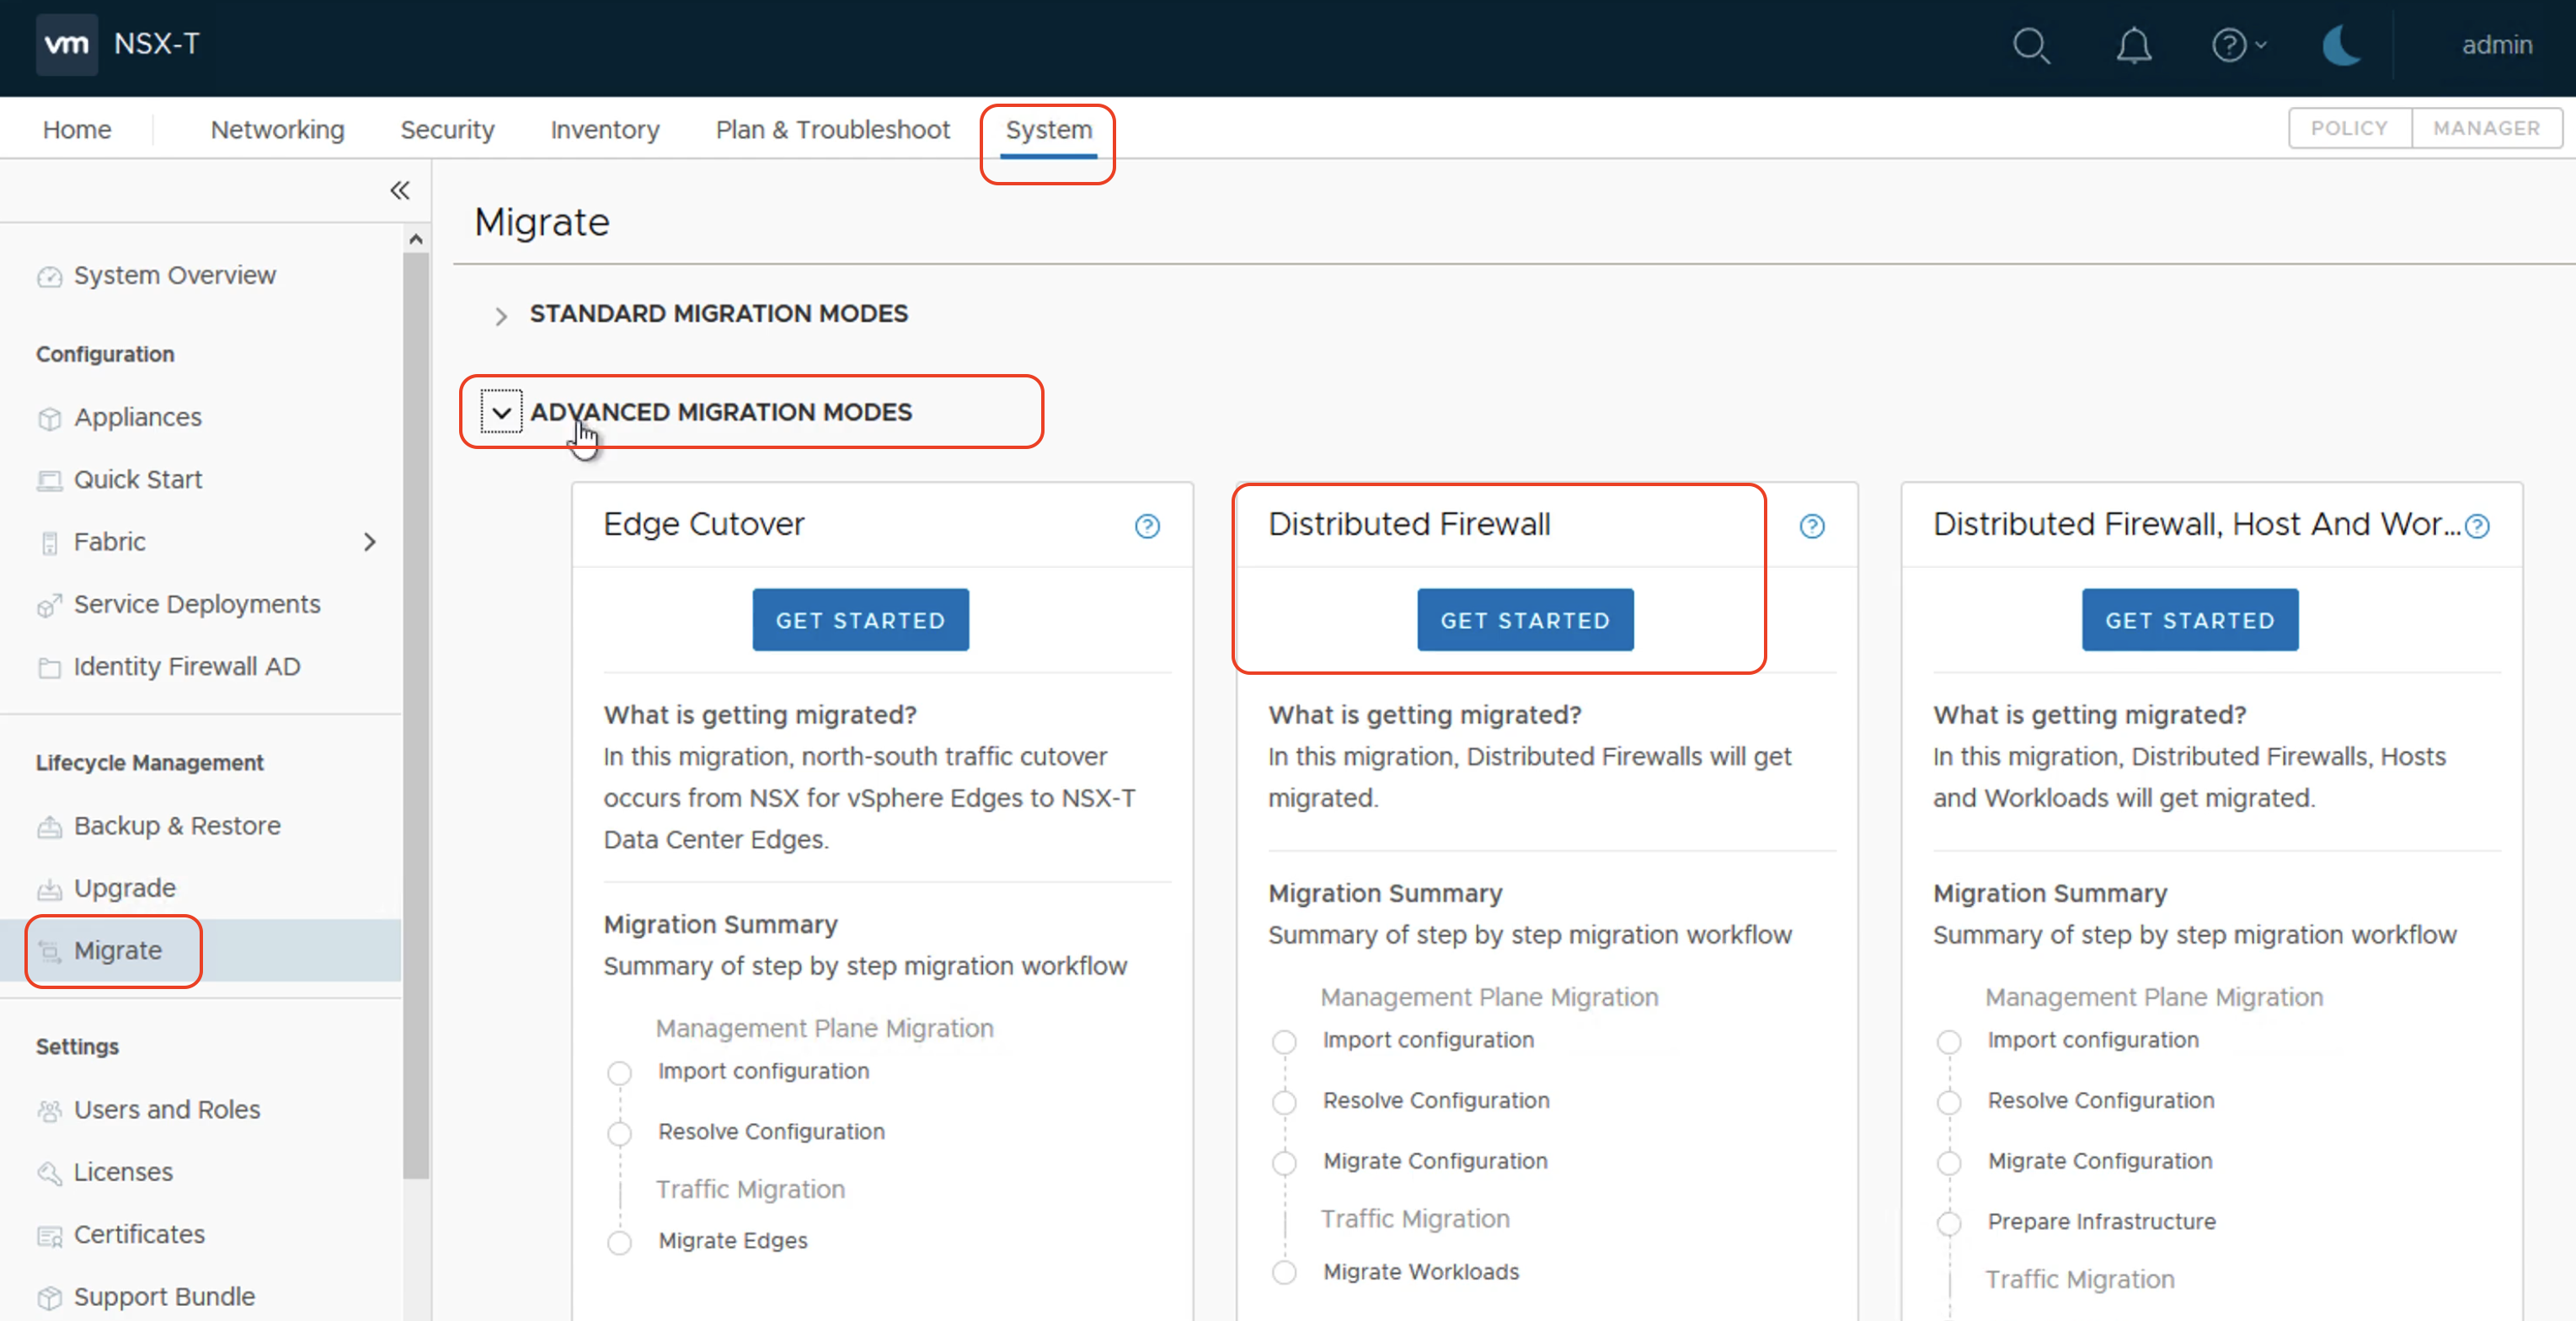Click the Support Bundle box icon
This screenshot has width=2576, height=1321.
click(49, 1298)
